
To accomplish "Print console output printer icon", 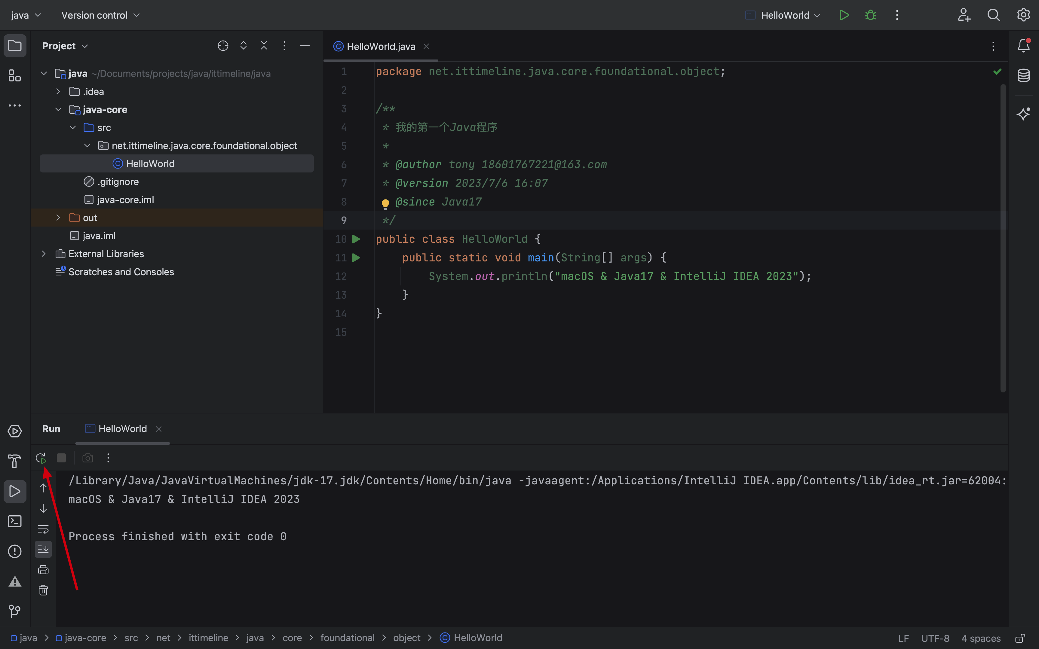I will pyautogui.click(x=43, y=570).
